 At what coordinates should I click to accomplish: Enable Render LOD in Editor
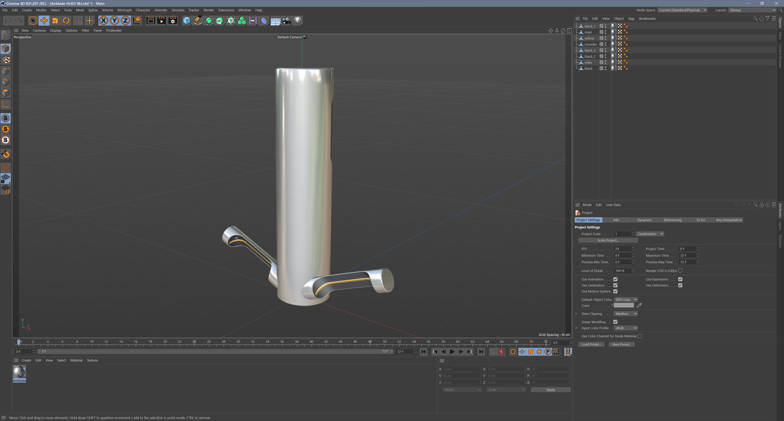tap(680, 271)
